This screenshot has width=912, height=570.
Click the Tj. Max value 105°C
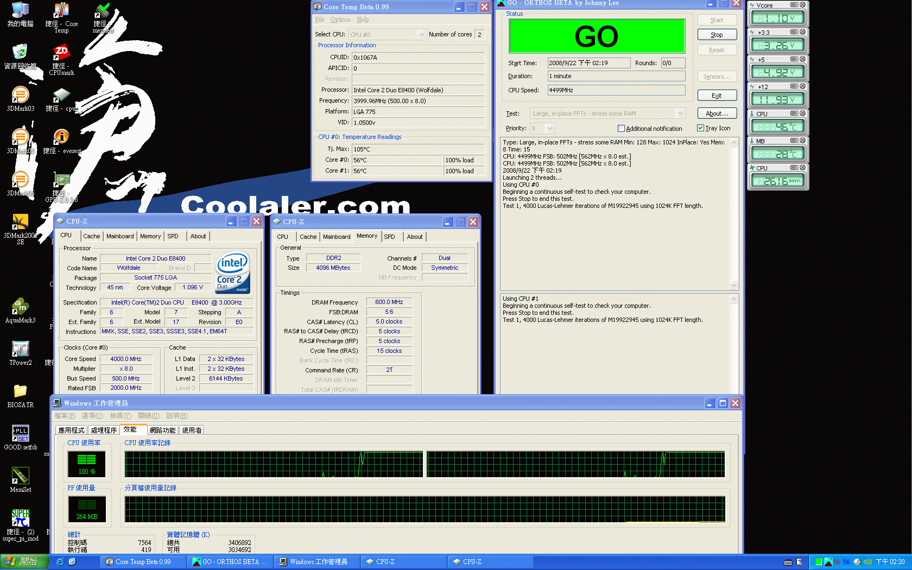tap(418, 149)
